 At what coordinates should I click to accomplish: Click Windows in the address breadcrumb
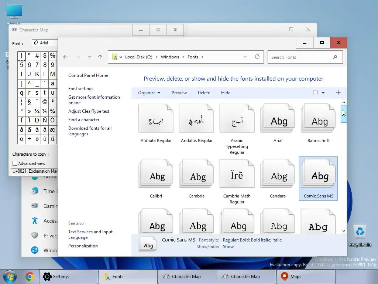coord(170,57)
